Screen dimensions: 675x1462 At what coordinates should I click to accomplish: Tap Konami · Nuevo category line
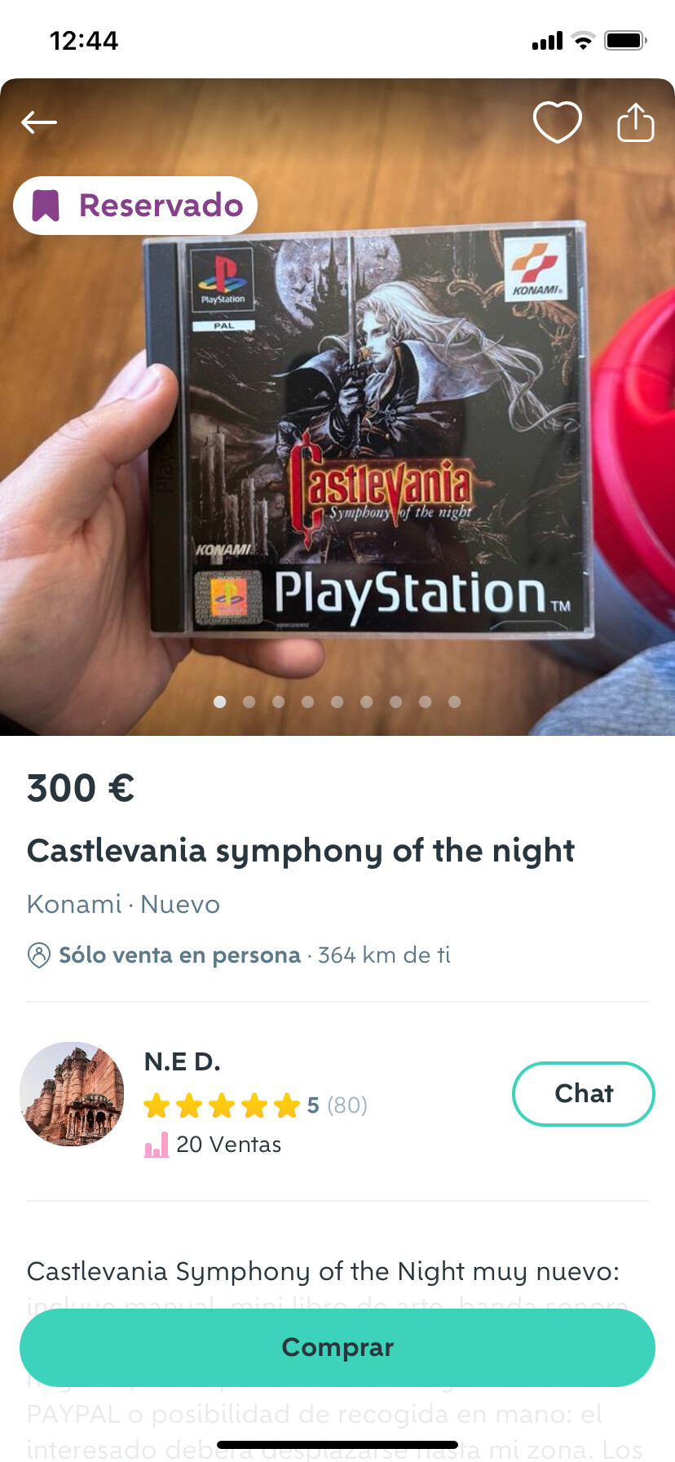[x=123, y=904]
